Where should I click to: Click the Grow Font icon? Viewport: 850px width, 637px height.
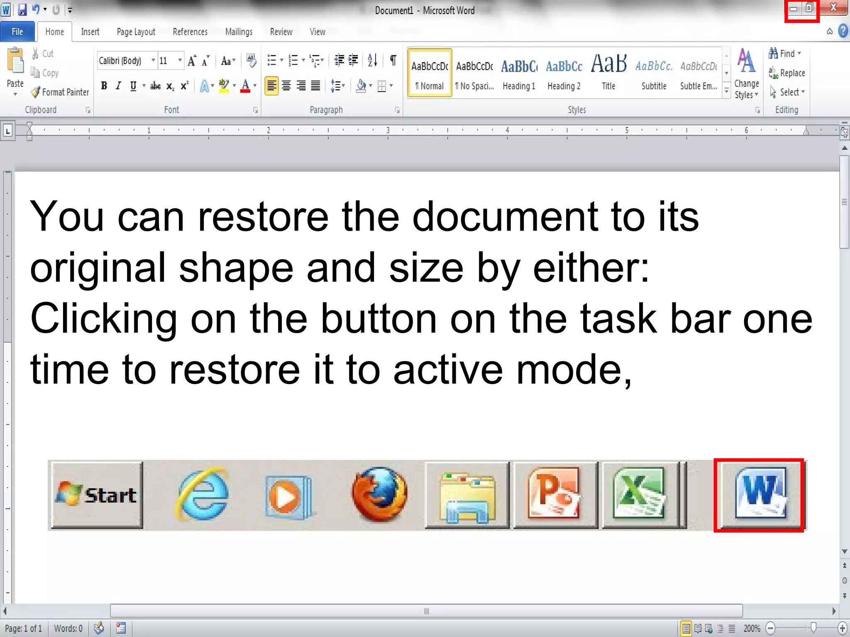click(192, 61)
